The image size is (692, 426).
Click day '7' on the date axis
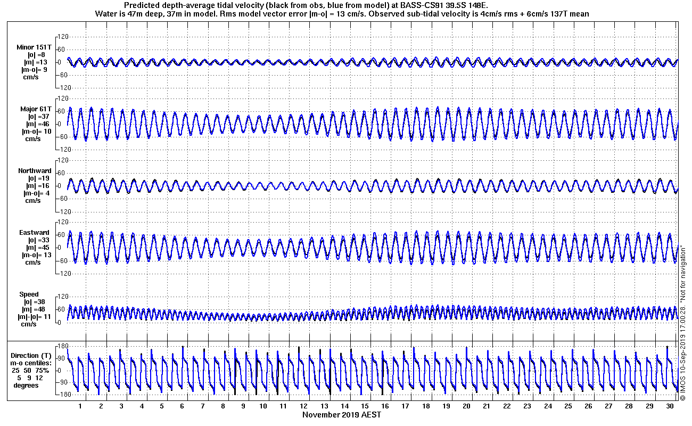(x=203, y=406)
